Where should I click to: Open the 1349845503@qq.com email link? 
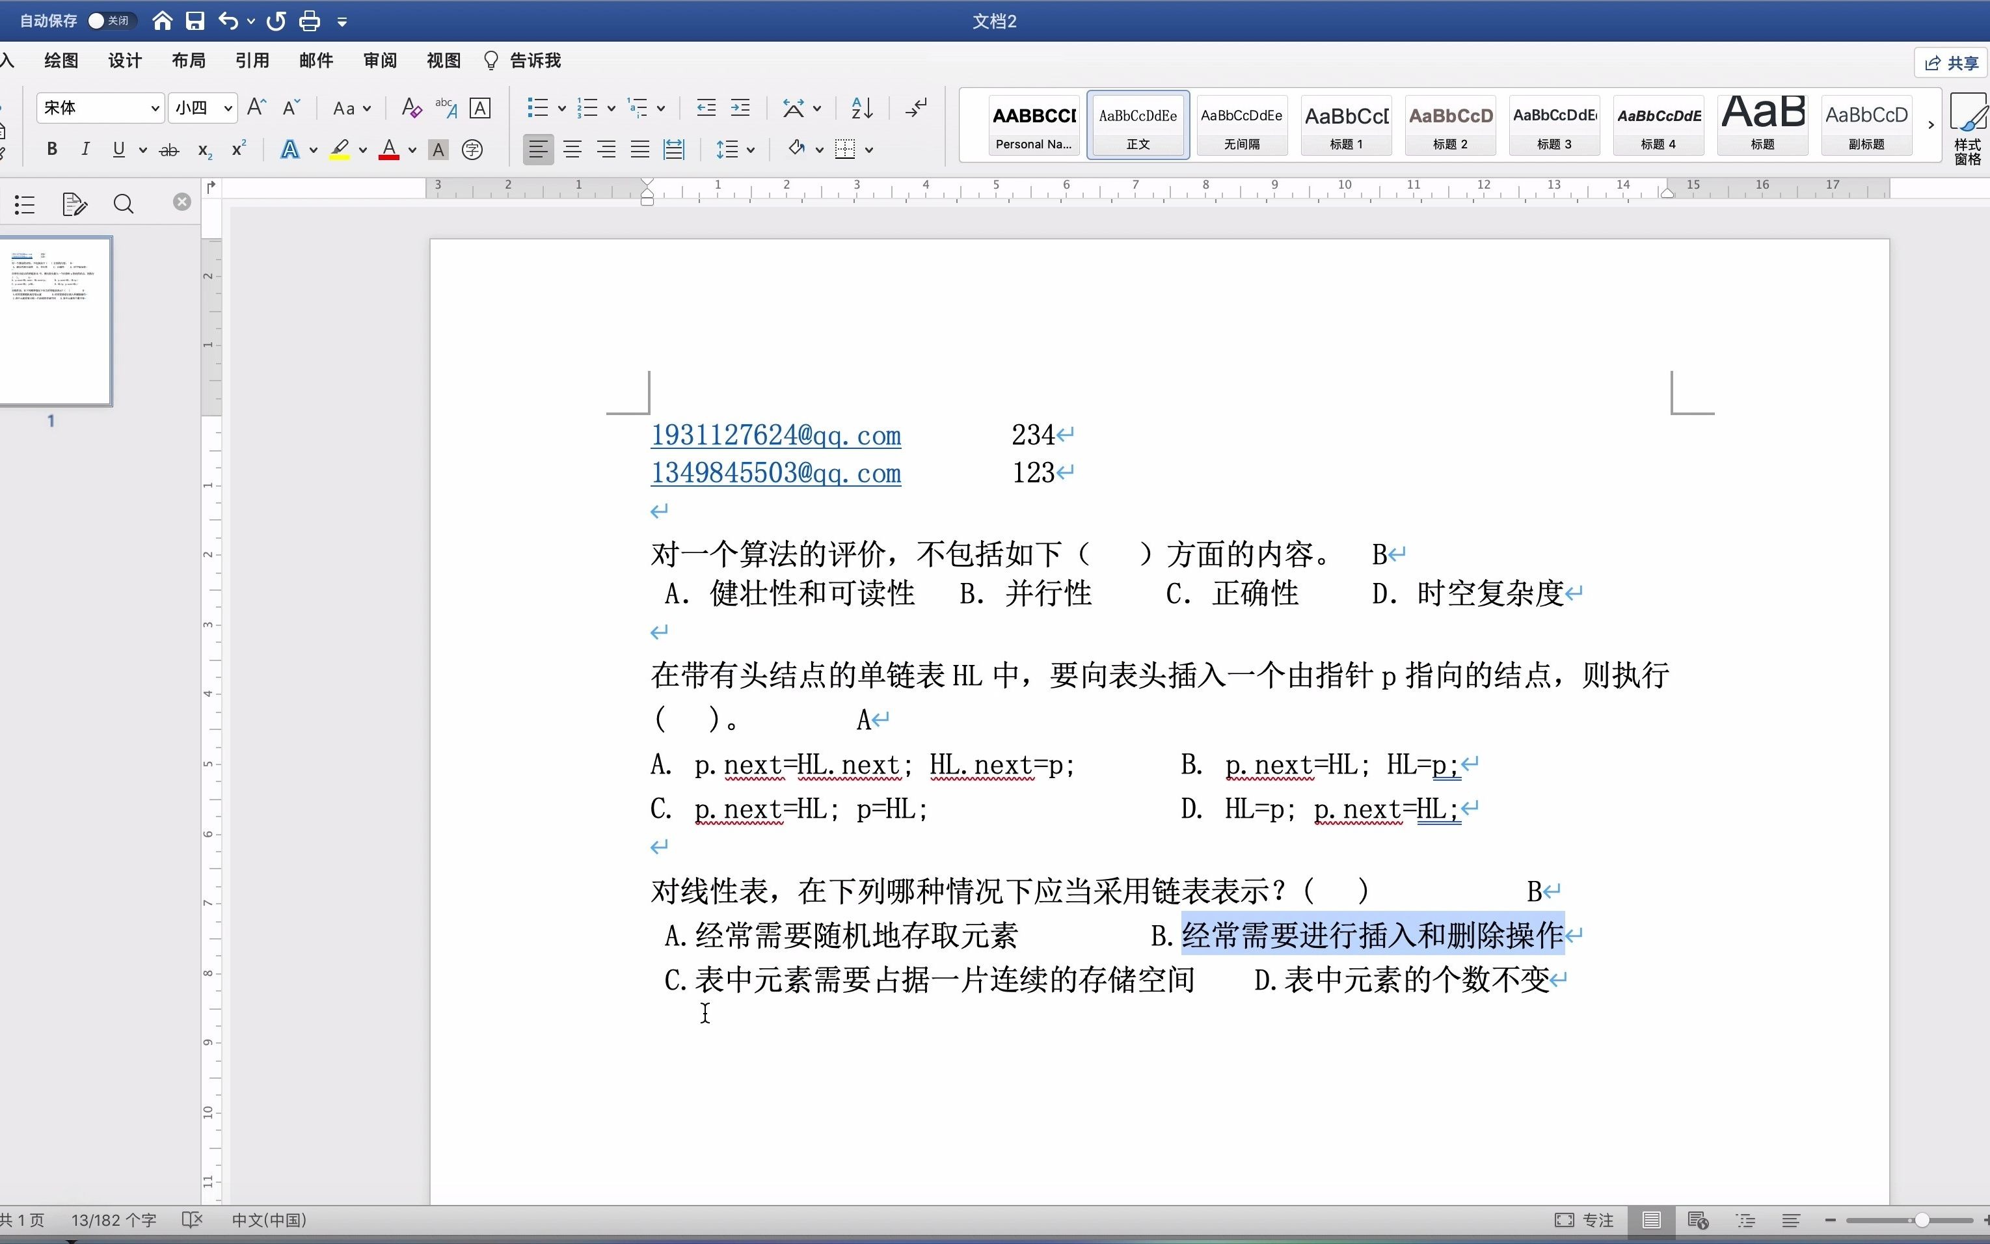(775, 473)
